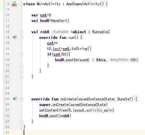This screenshot has width=145, height=135.
Task: Click the 'delayMillis:' parameter hint
Action: pyautogui.click(x=119, y=60)
